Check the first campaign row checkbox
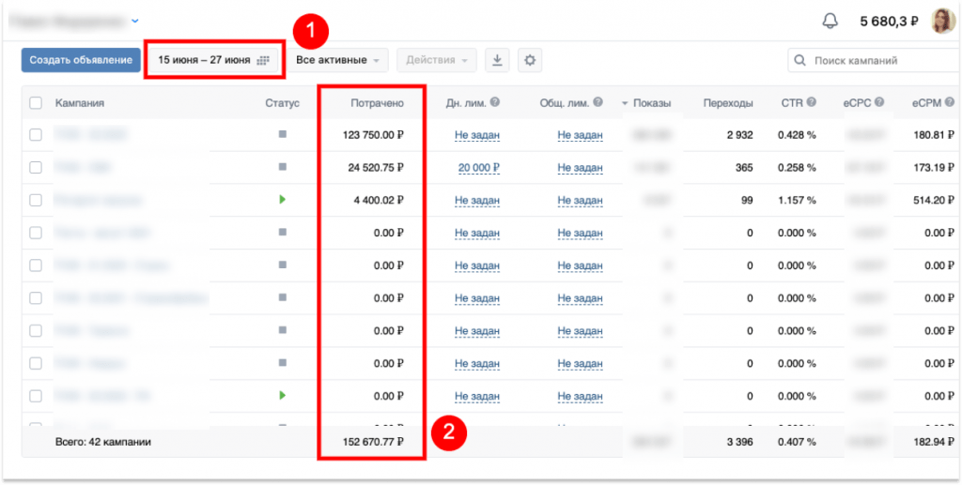Screen dimensions: 962x485 point(36,135)
